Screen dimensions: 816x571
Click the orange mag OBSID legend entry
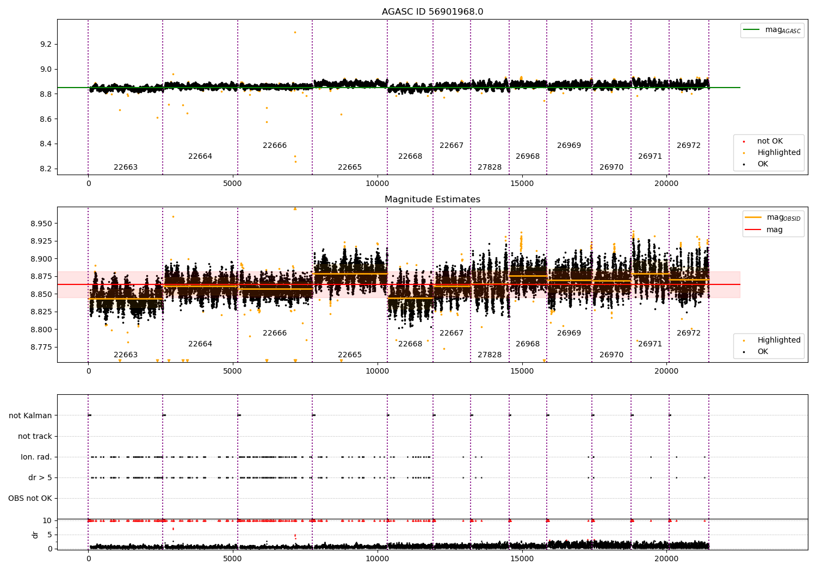click(772, 218)
